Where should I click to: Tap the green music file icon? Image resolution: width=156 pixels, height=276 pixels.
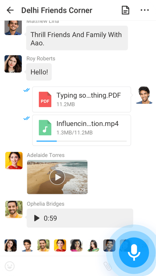[x=45, y=128]
